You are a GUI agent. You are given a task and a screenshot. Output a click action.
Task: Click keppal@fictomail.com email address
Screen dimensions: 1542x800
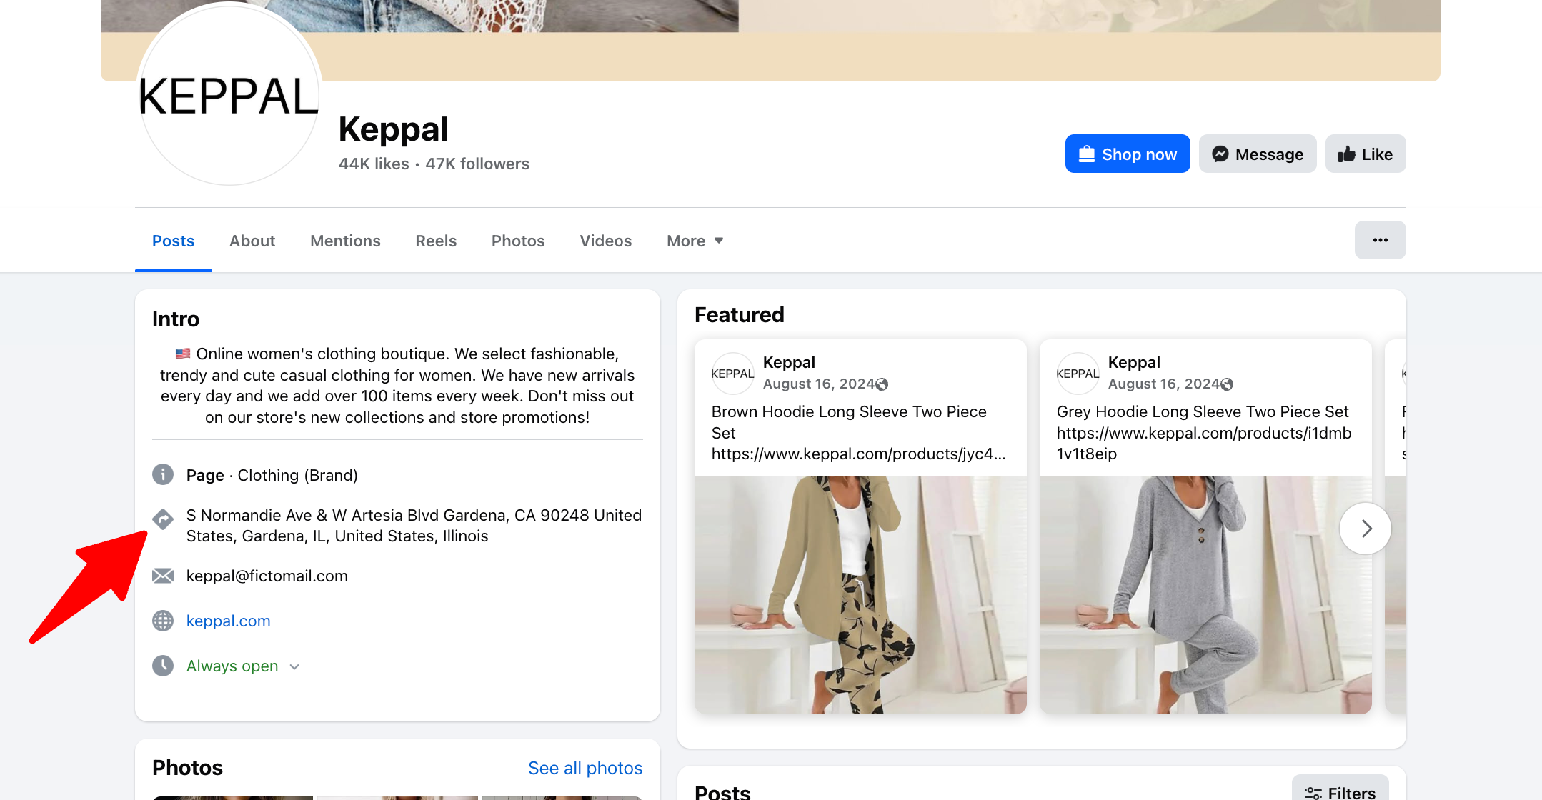pos(267,576)
